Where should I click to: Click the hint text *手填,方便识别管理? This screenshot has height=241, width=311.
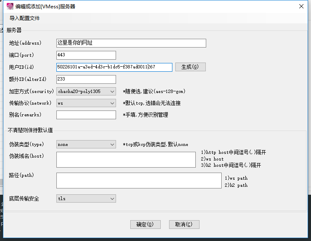tap(145, 115)
